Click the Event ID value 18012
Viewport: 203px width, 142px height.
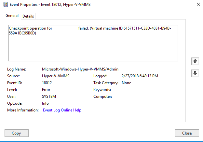point(47,83)
